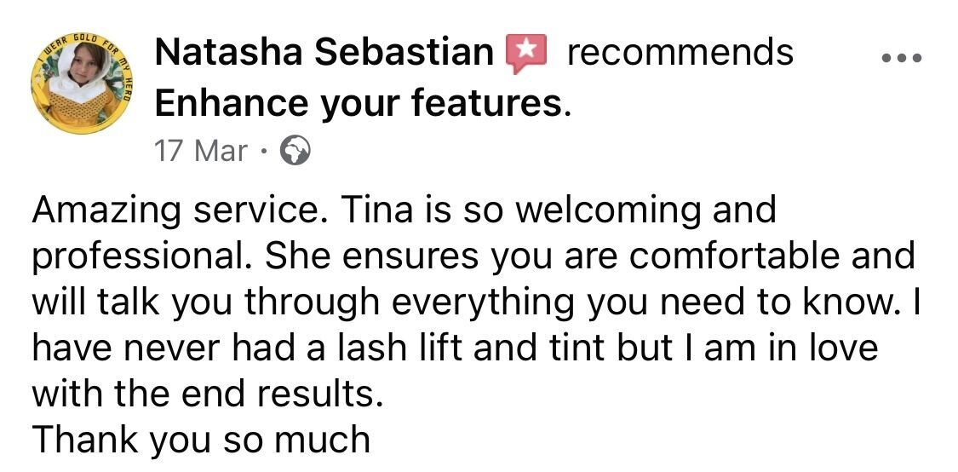The image size is (958, 472).
Task: Click the word 'recommends' in header
Action: 680,54
